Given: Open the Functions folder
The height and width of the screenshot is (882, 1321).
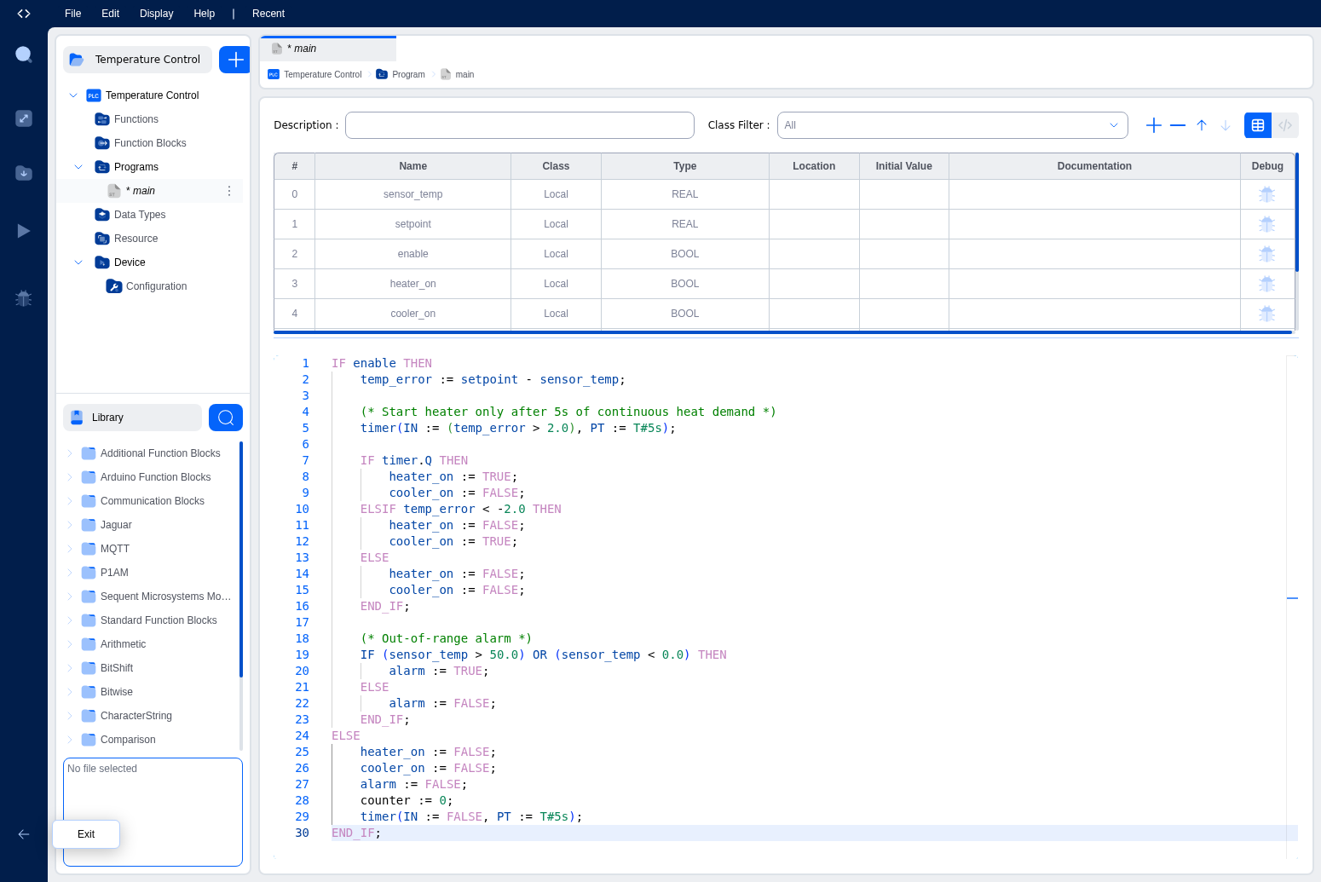Looking at the screenshot, I should pyautogui.click(x=136, y=119).
